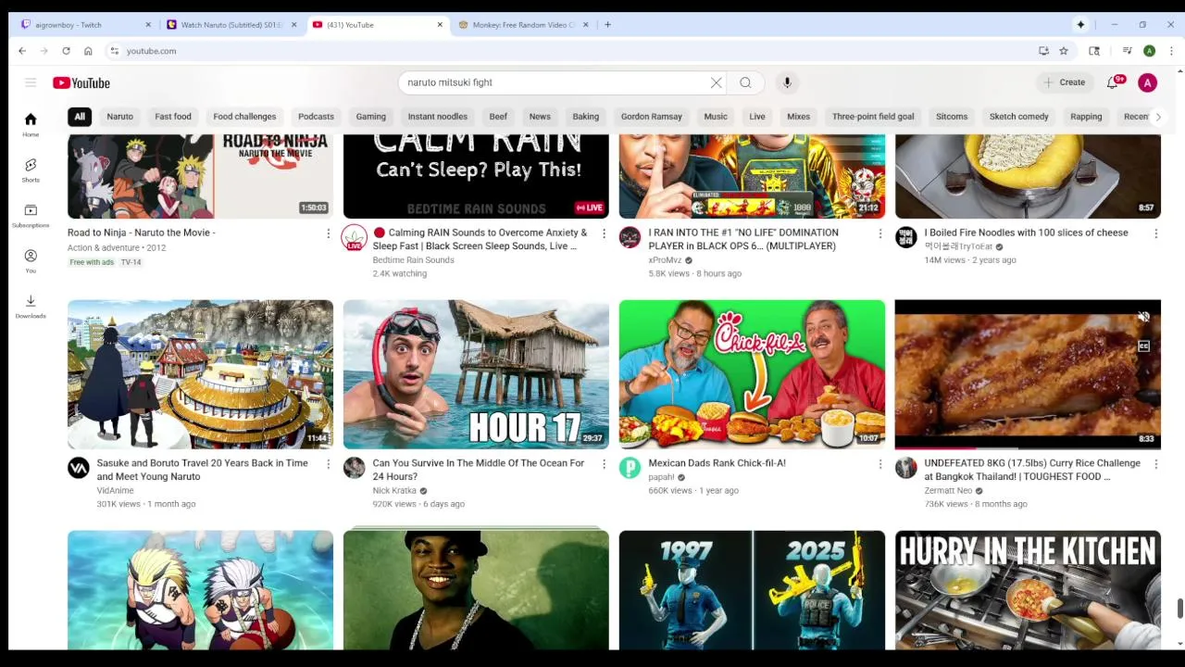1185x667 pixels.
Task: Toggle captions on curry rice preview
Action: tap(1143, 346)
